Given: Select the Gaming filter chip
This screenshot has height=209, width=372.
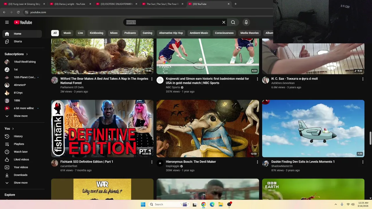Looking at the screenshot, I should point(147,33).
